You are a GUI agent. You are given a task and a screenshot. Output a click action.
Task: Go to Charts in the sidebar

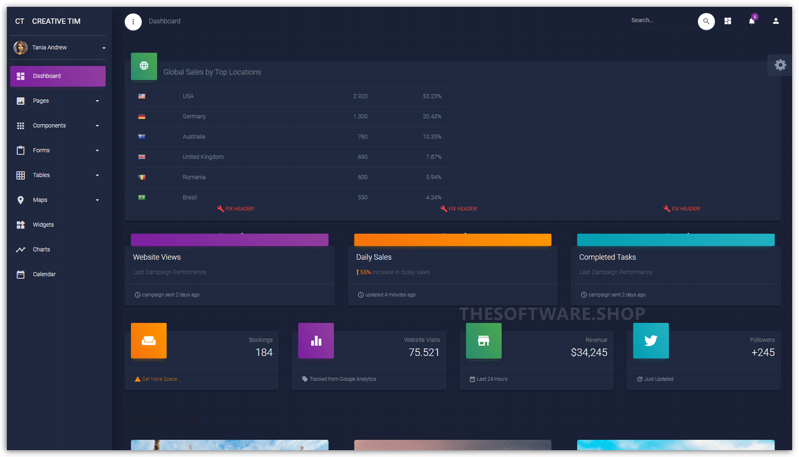point(41,250)
